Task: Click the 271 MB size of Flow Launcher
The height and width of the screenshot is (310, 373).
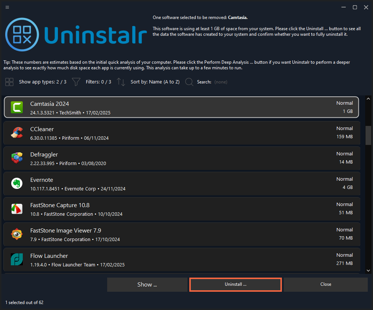Action: (x=345, y=263)
